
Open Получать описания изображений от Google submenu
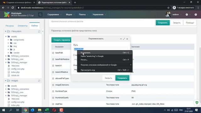pyautogui.click(x=105, y=65)
